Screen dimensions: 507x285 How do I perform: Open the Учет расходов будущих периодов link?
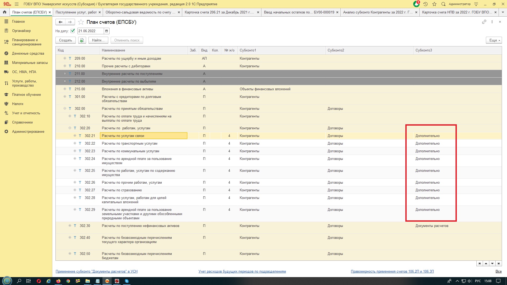coord(242,272)
